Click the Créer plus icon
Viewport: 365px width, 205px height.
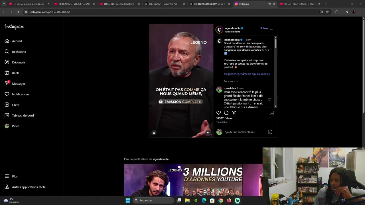7,105
